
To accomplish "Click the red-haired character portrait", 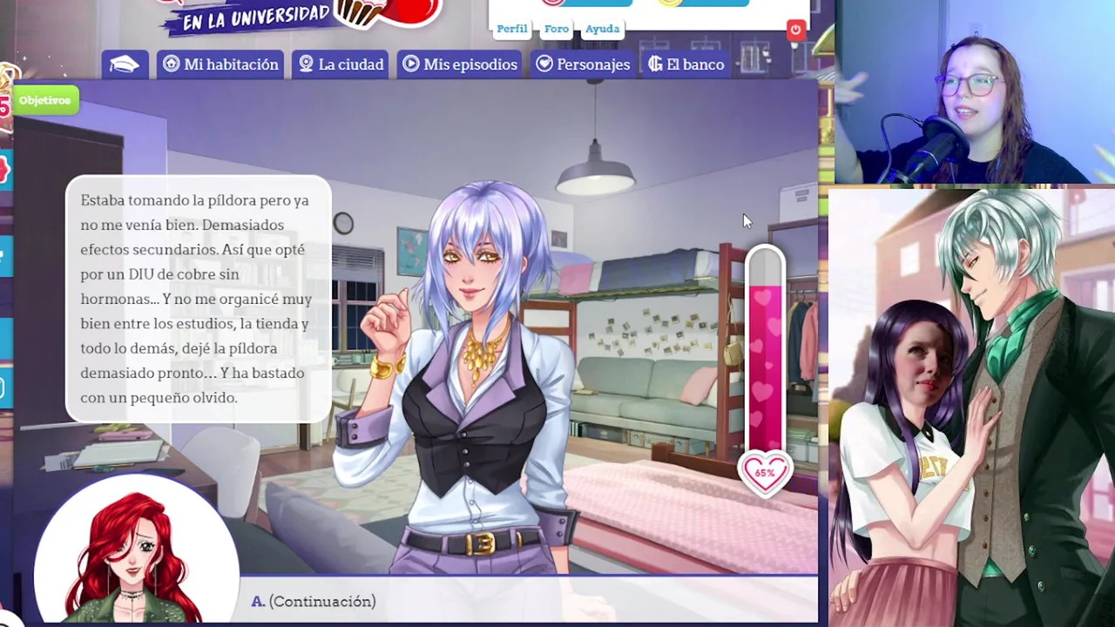I will click(x=136, y=549).
